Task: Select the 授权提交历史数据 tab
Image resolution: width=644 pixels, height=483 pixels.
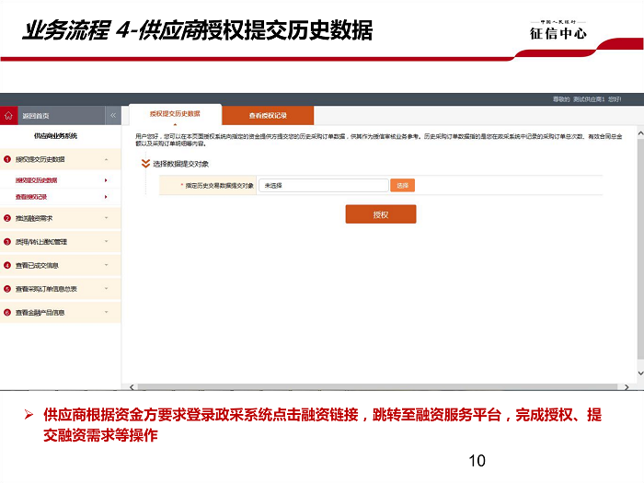Action: coord(175,114)
